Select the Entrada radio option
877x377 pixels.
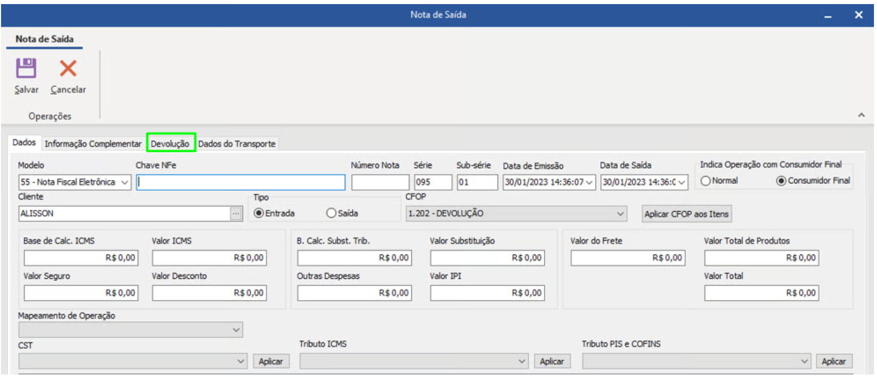[259, 214]
